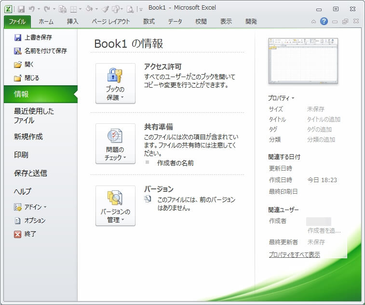
Task: Open the blue Help question mark icon
Action: 324,21
